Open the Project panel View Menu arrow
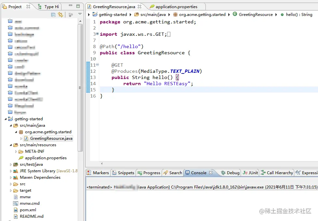The height and width of the screenshot is (221, 318). tap(80, 14)
